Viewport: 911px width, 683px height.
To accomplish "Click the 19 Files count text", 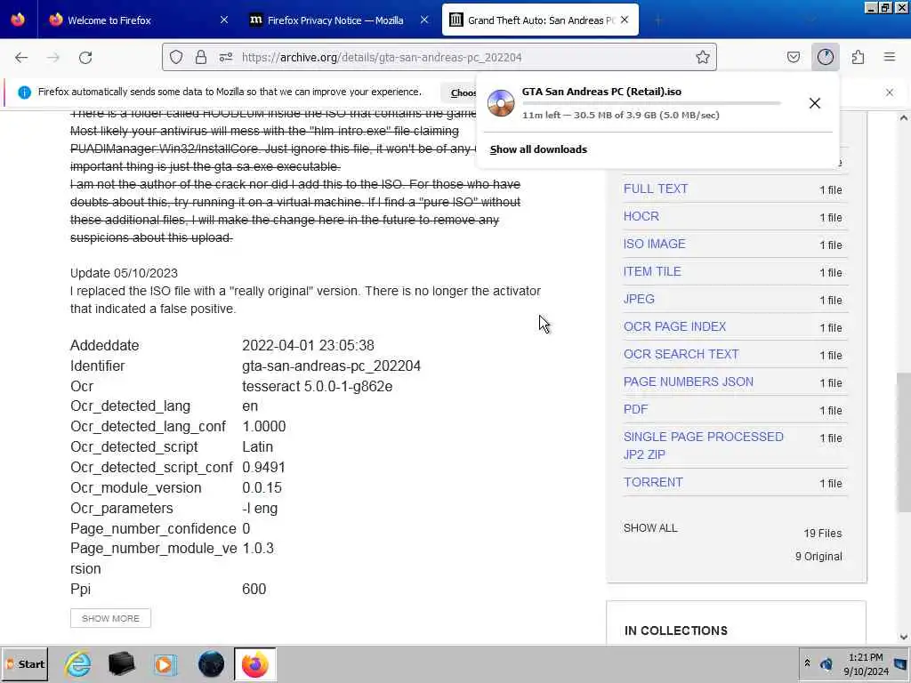I will coord(823,534).
